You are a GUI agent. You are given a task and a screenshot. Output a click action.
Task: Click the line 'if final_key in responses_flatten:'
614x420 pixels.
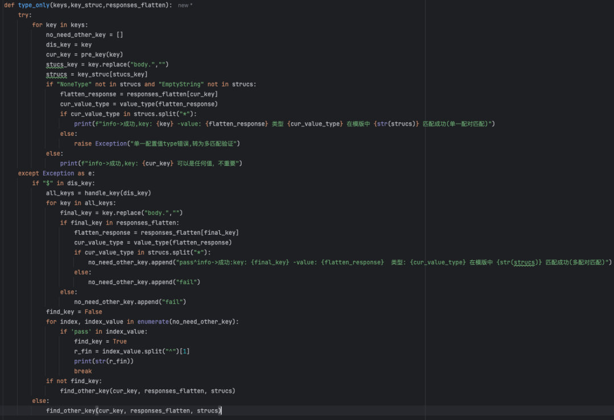119,223
